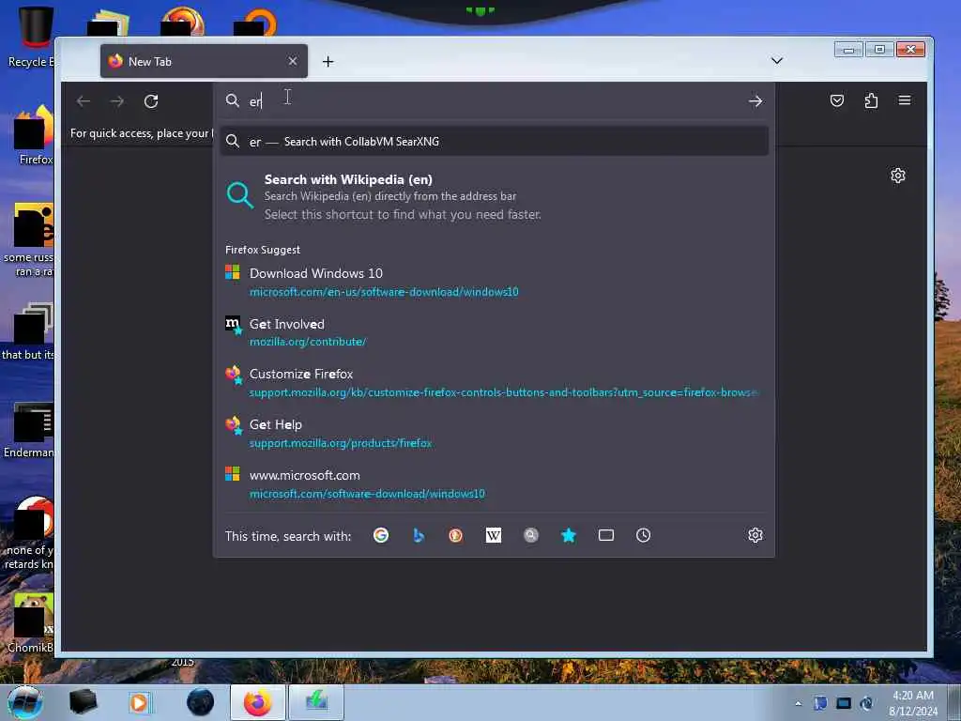Open the Extensions puzzle icon
Viewport: 961px width, 721px height.
point(871,100)
